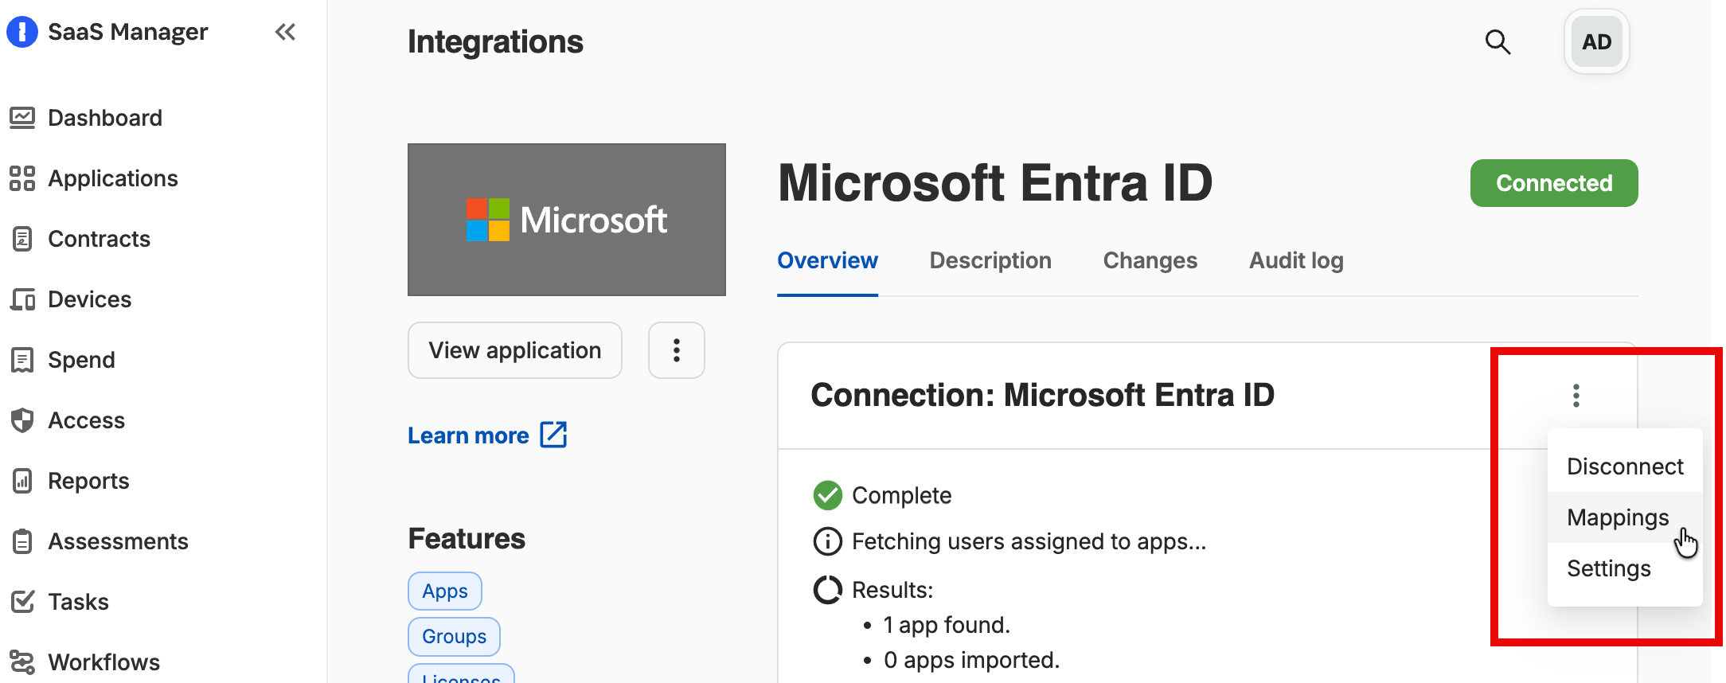Click the Microsoft Entra ID title

coord(995,183)
